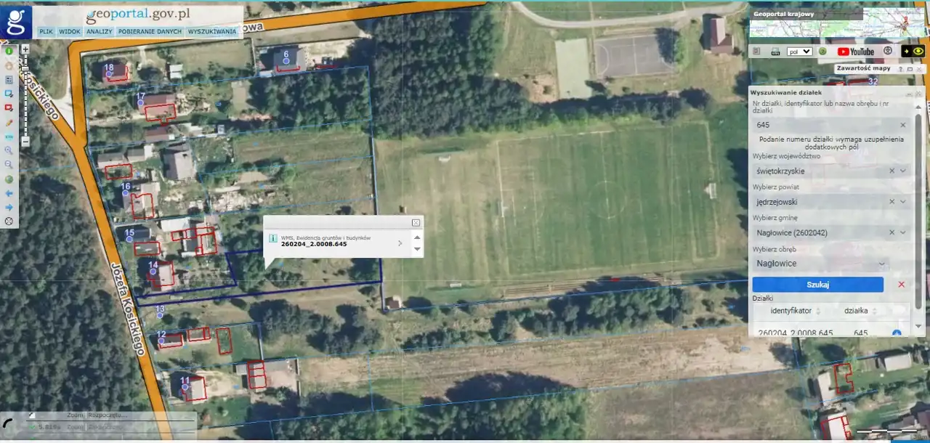Expand the województwo świętokrzyskie dropdown
The width and height of the screenshot is (930, 443).
[x=903, y=171]
